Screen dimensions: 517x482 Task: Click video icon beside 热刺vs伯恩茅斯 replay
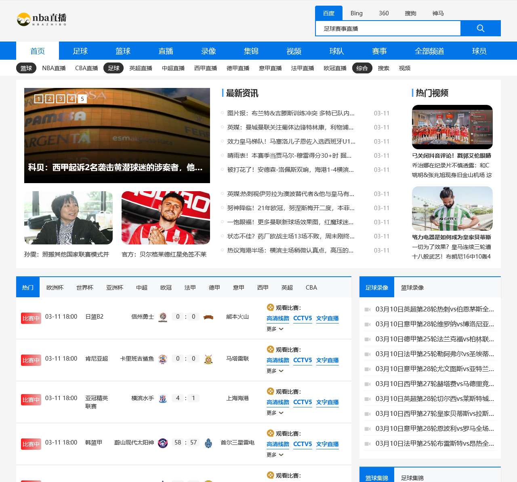(368, 309)
